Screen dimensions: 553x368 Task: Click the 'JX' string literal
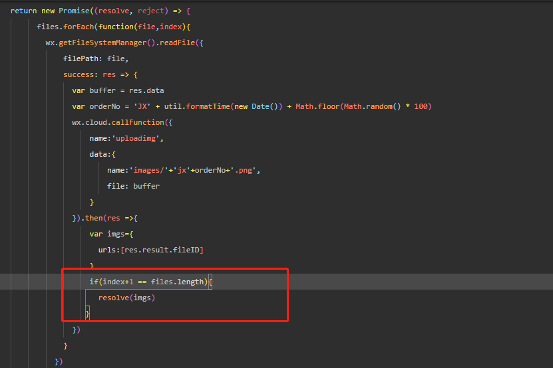142,106
